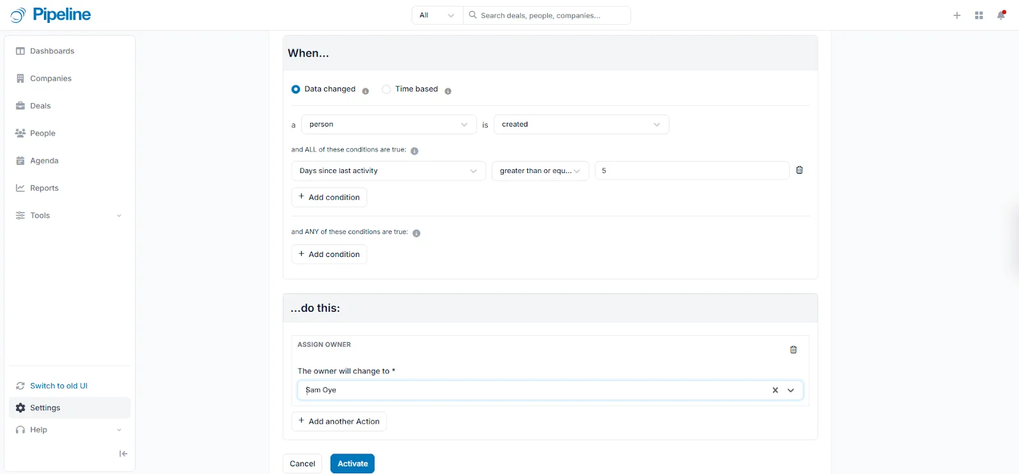Open the All search filter dropdown
The width and height of the screenshot is (1019, 474).
[x=438, y=15]
